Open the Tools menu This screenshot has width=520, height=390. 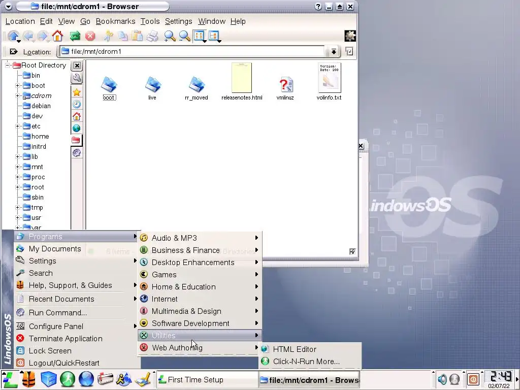[150, 21]
